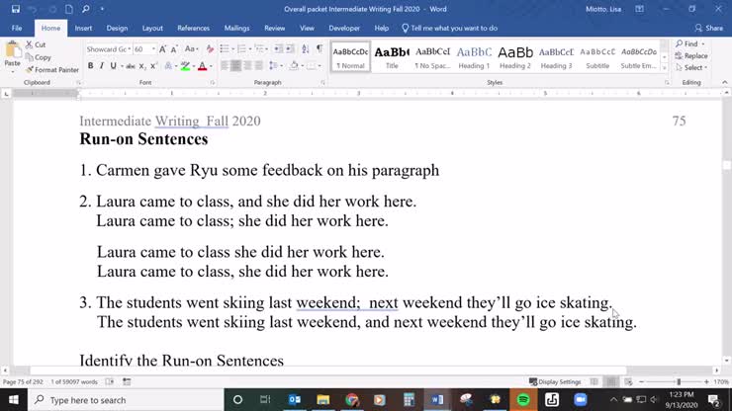Click the print preview magnifier in quick access toolbar
The image size is (732, 411).
[86, 9]
